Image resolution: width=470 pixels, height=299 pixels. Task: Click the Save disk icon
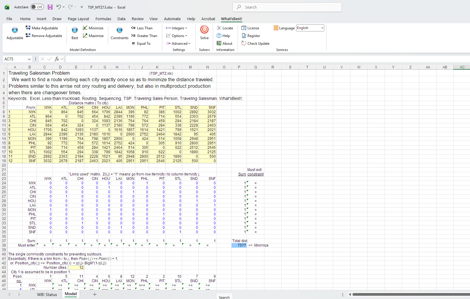click(50, 7)
